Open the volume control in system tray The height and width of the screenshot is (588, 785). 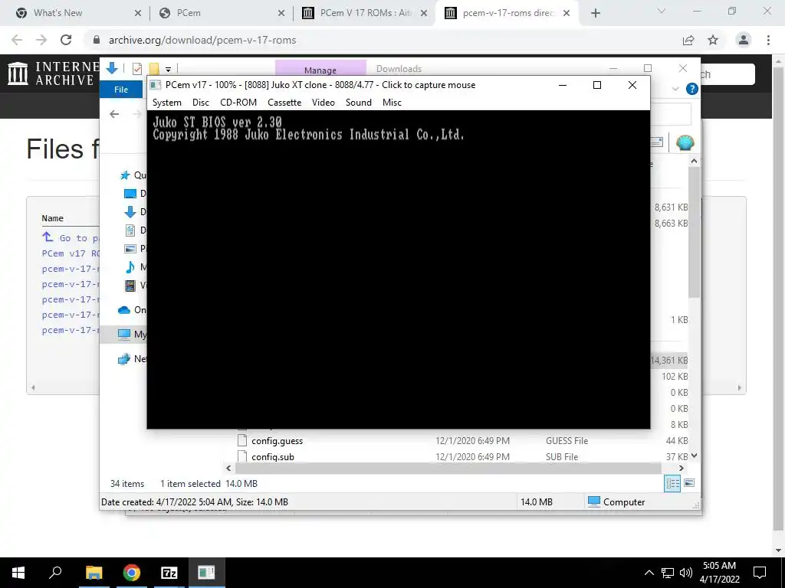(686, 573)
